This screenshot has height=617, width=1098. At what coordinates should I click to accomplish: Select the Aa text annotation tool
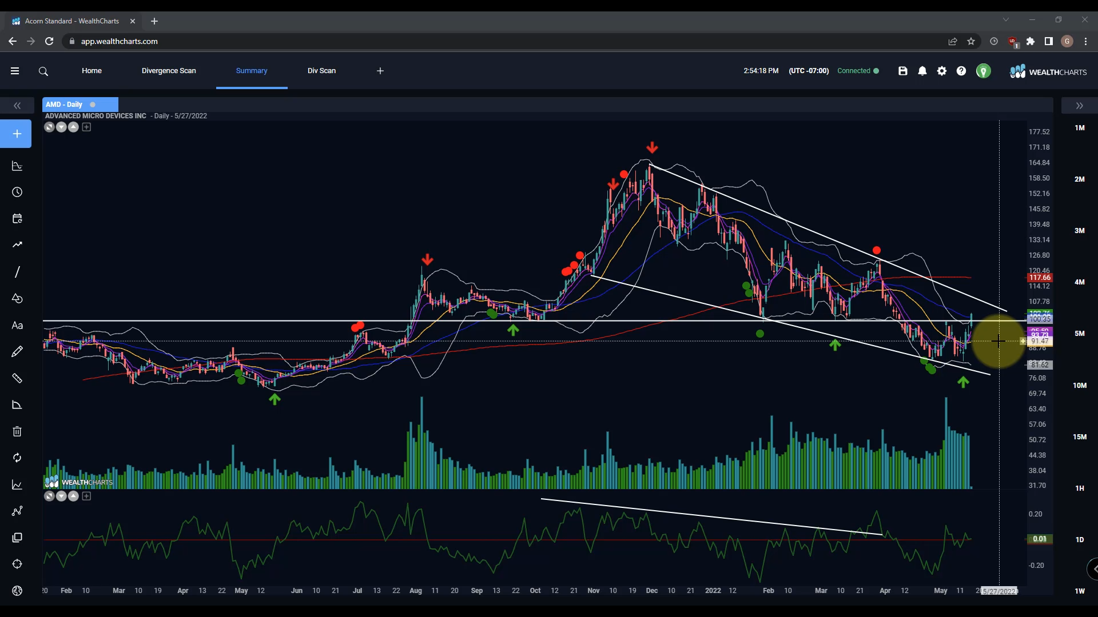tap(17, 325)
